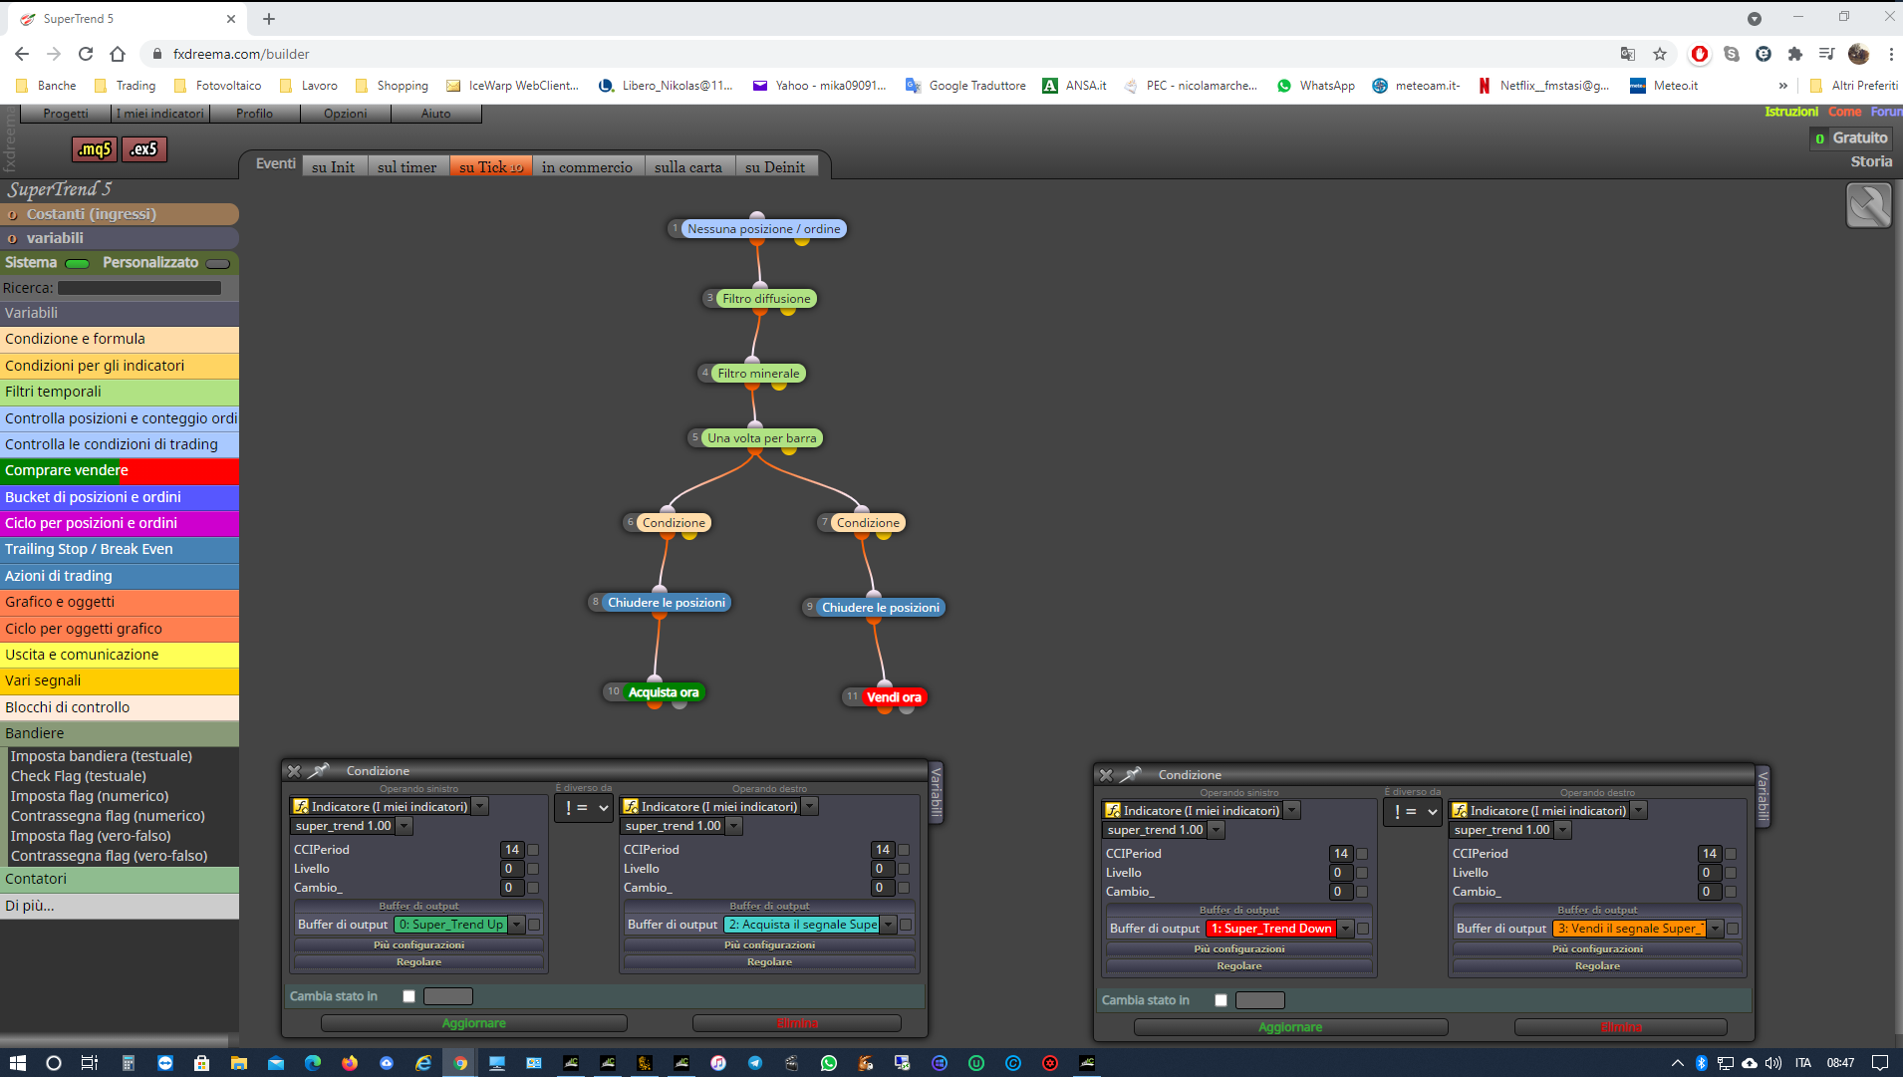
Task: Open the Istruzioni link
Action: coord(1791,112)
